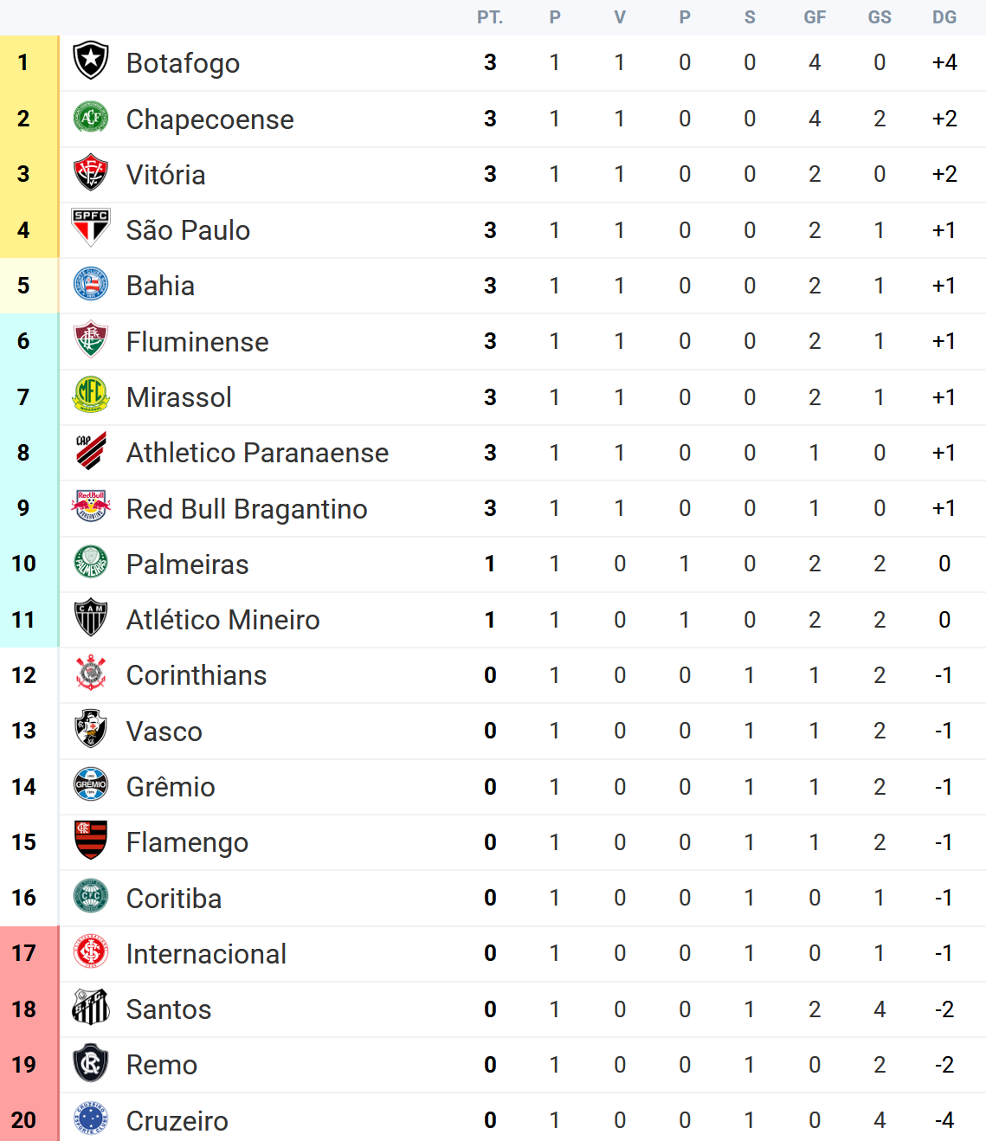Open the Palmeiras team name link
The image size is (986, 1141).
tap(187, 564)
